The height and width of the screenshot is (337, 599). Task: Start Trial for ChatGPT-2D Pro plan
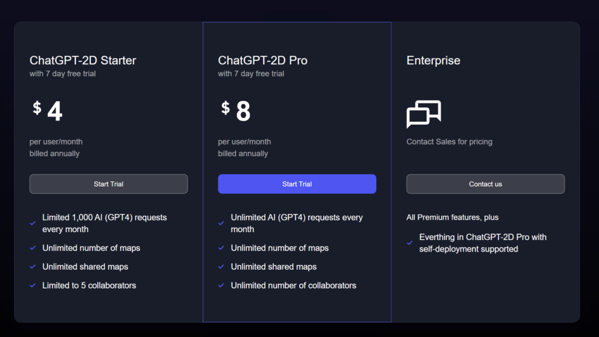(297, 184)
